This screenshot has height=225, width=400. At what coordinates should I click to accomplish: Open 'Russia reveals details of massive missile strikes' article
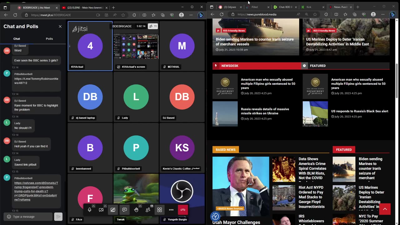(265, 111)
